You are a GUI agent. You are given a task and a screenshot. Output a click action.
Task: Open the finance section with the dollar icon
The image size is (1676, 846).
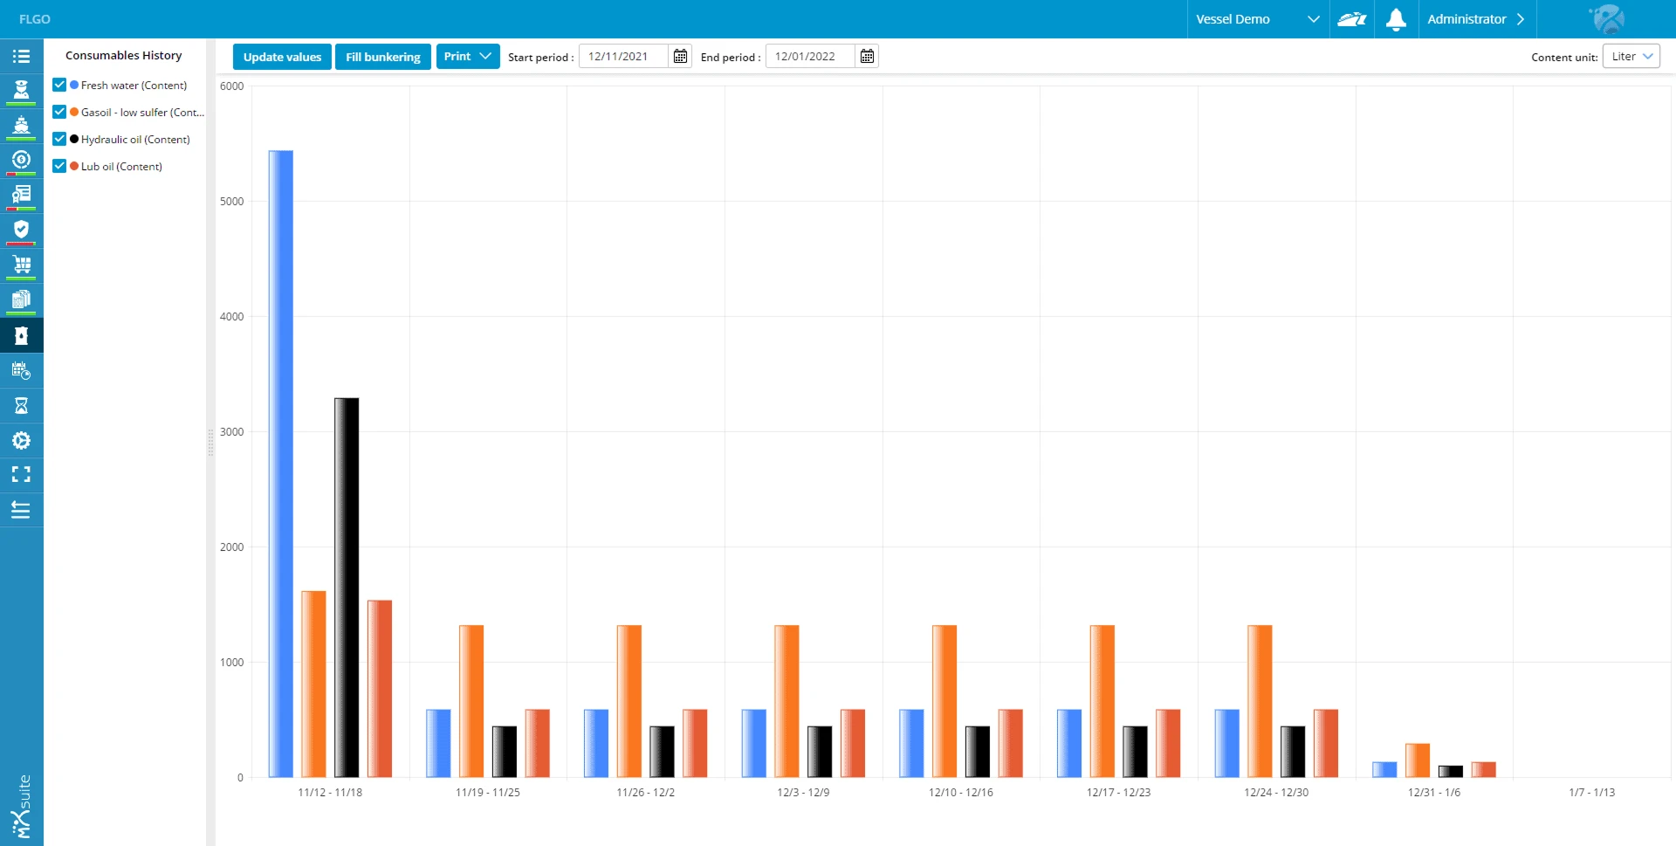22,161
